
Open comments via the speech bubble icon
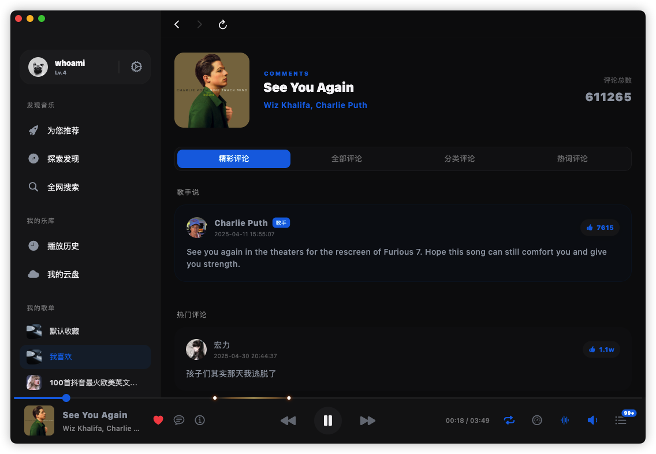coord(178,420)
